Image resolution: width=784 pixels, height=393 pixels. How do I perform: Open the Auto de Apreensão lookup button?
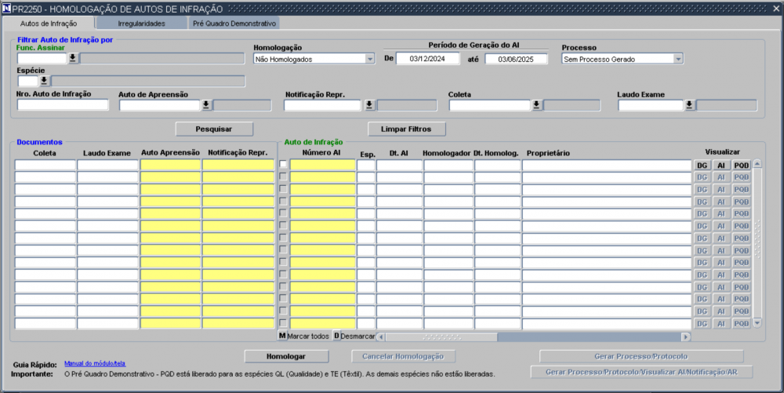pyautogui.click(x=206, y=105)
